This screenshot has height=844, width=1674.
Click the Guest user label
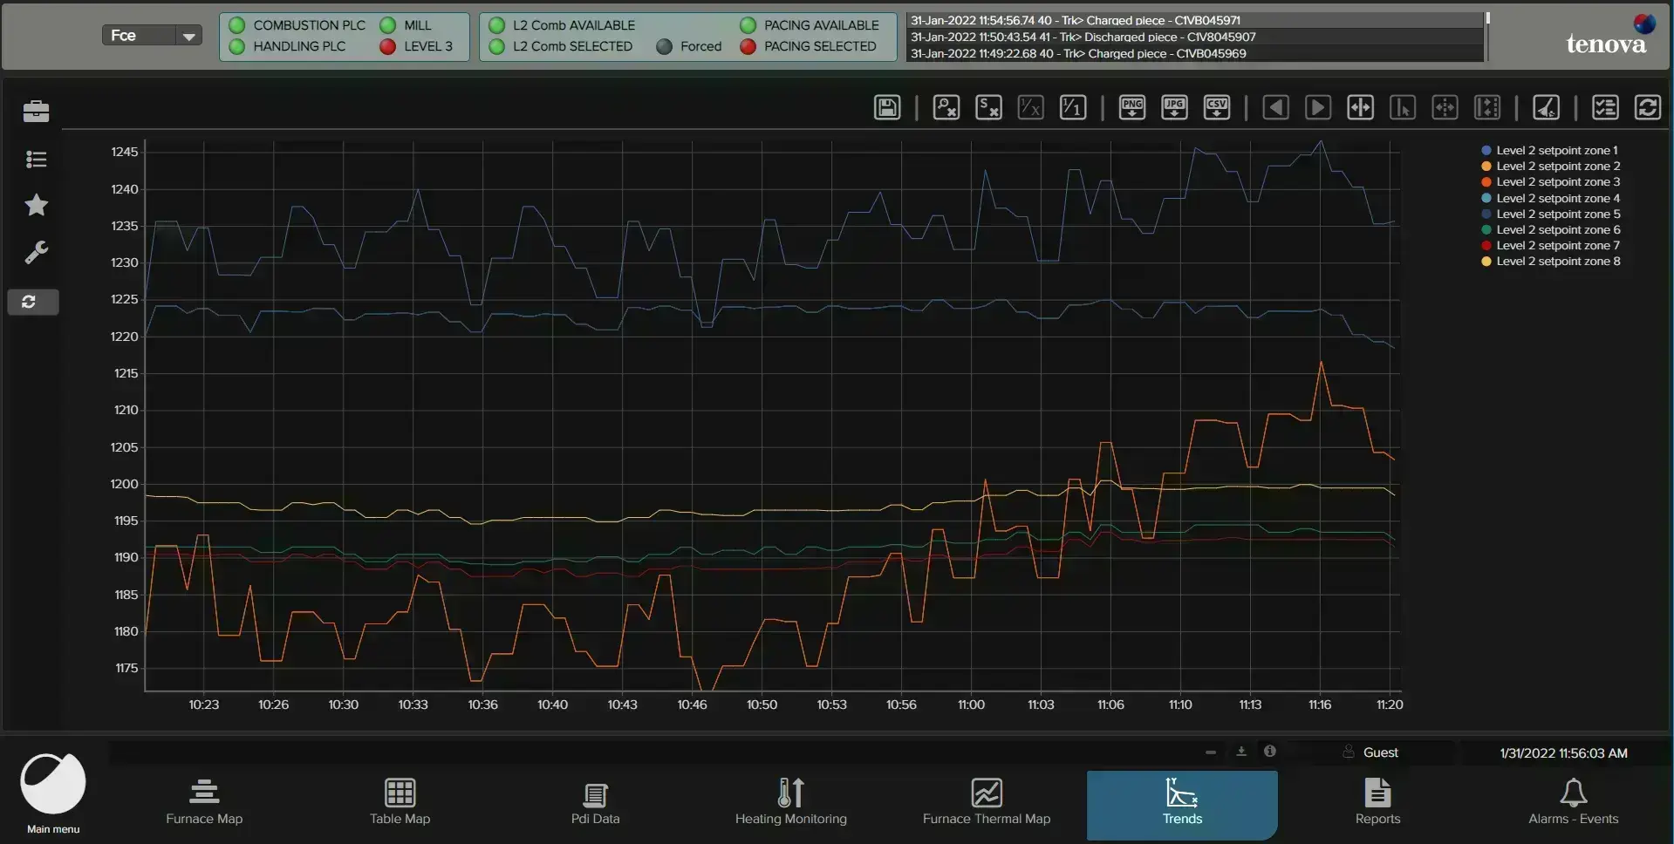pyautogui.click(x=1380, y=752)
